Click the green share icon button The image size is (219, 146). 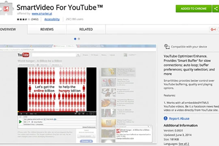tap(216, 9)
